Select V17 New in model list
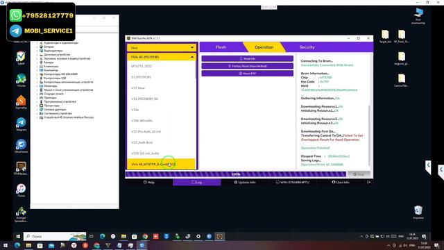 pyautogui.click(x=138, y=88)
